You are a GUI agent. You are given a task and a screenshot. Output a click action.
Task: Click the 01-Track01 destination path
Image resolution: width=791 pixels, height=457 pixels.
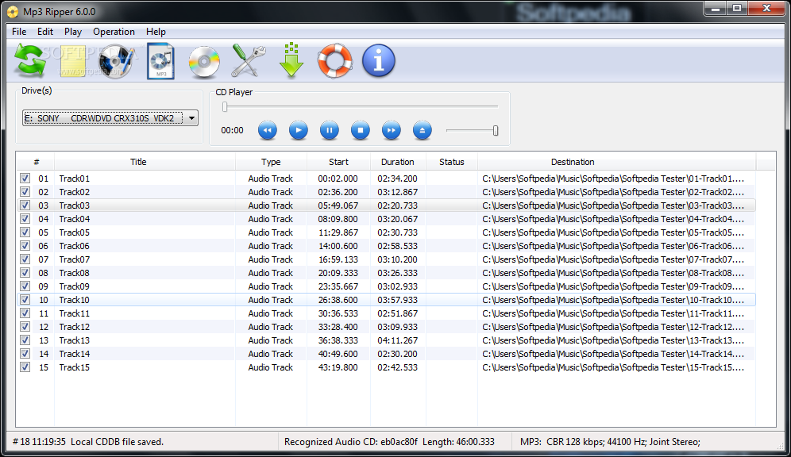[x=613, y=179]
